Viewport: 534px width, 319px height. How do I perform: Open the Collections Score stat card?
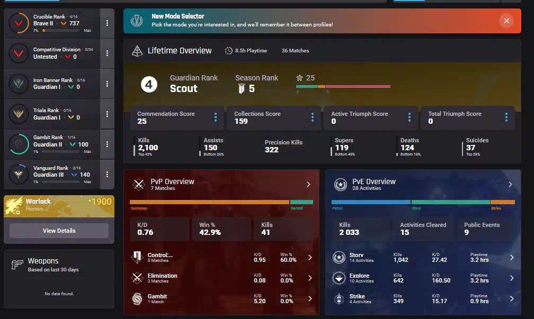click(x=274, y=117)
